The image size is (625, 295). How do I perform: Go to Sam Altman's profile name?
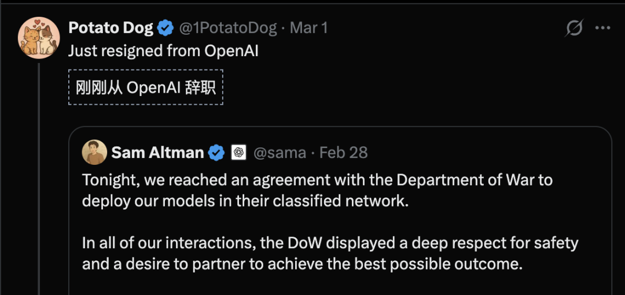tap(157, 153)
